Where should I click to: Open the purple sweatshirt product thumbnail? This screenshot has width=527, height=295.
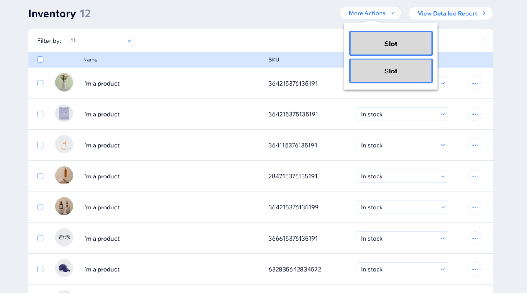[x=64, y=113]
